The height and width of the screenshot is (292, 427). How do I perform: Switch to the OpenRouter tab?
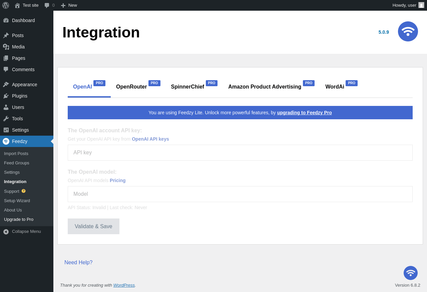click(138, 87)
